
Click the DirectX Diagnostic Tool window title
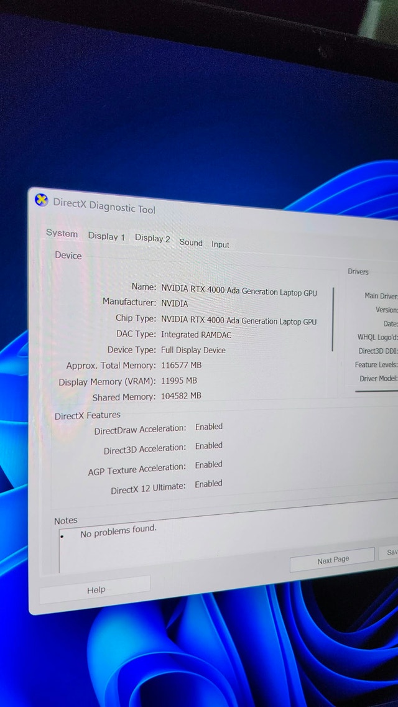coord(104,206)
